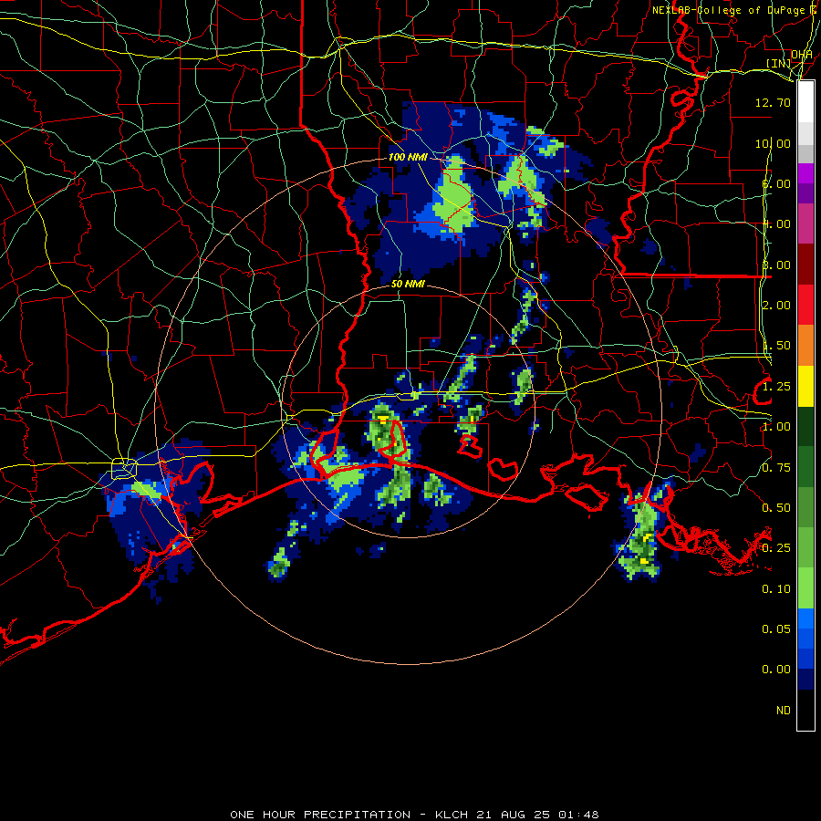Pick the white swatch atop the legend
Image resolution: width=821 pixels, height=821 pixels.
805,101
